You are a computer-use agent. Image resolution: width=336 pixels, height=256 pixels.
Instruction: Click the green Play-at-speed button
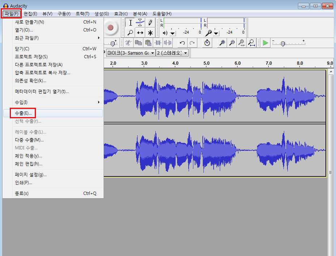[x=265, y=43]
